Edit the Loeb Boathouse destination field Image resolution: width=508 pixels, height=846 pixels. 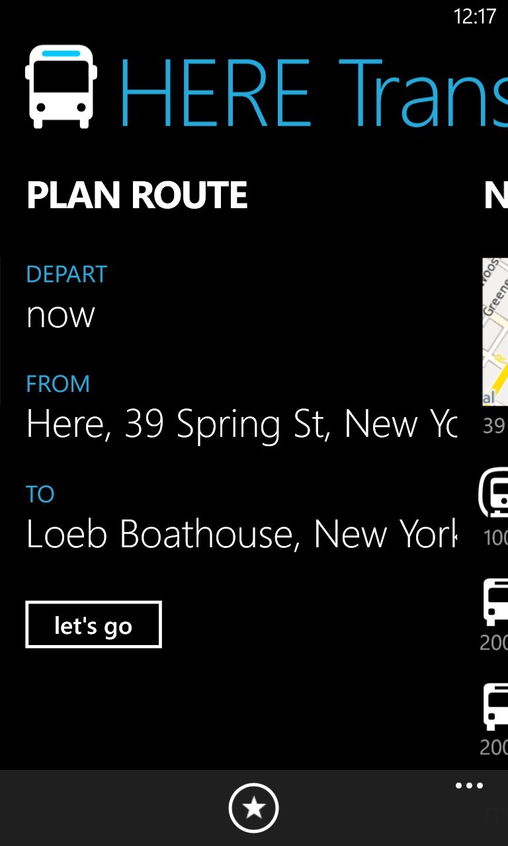[241, 534]
